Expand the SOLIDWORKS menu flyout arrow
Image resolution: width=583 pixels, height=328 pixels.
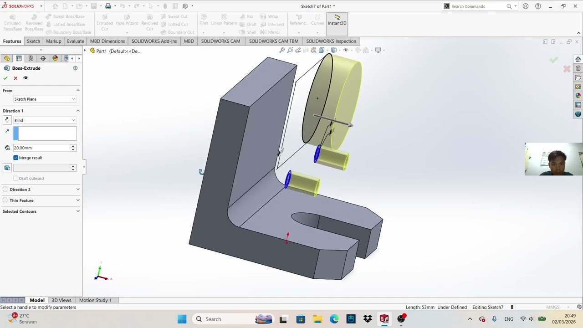pos(41,6)
